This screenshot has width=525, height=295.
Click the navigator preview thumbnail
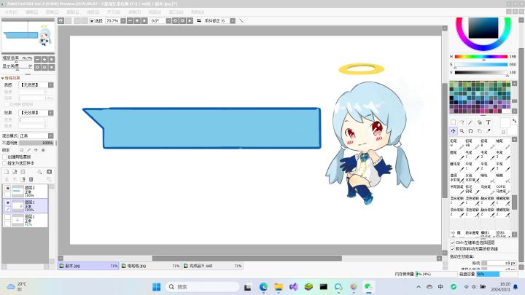[x=28, y=36]
